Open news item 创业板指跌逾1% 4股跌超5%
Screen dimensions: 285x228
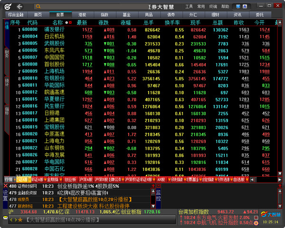pyautogui.click(x=88, y=186)
